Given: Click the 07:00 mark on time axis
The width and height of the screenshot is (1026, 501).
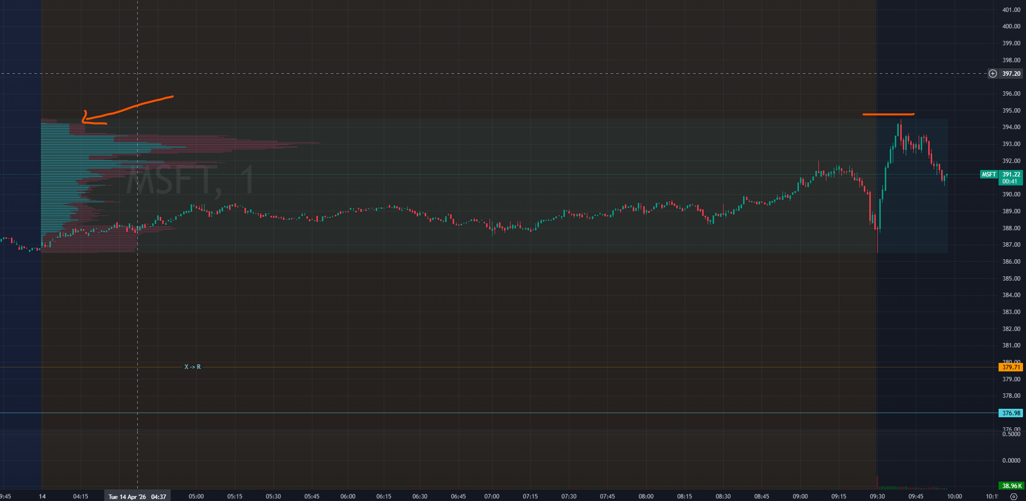Looking at the screenshot, I should [492, 497].
